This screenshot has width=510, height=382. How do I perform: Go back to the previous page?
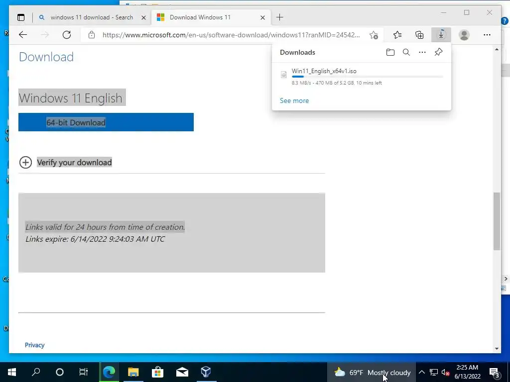coord(23,35)
